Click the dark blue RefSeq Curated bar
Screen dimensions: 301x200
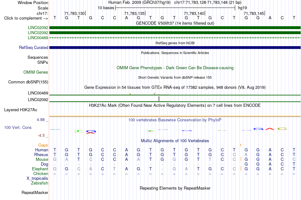click(x=175, y=47)
